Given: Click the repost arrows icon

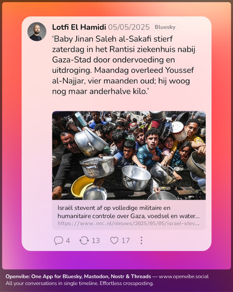Looking at the screenshot, I should click(x=84, y=240).
